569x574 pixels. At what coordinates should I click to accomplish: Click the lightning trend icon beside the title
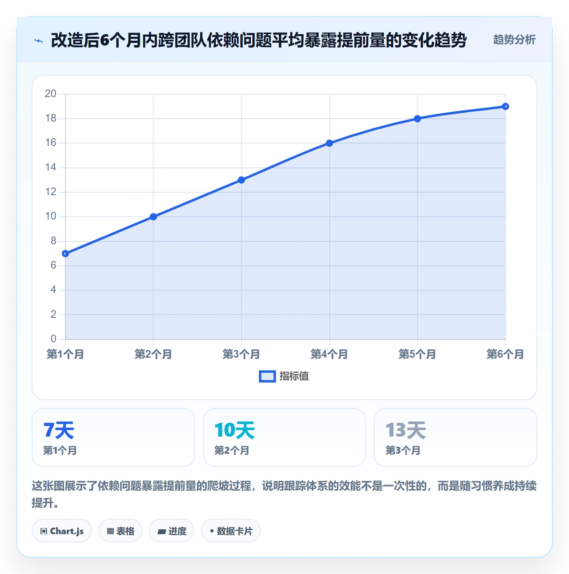click(39, 41)
